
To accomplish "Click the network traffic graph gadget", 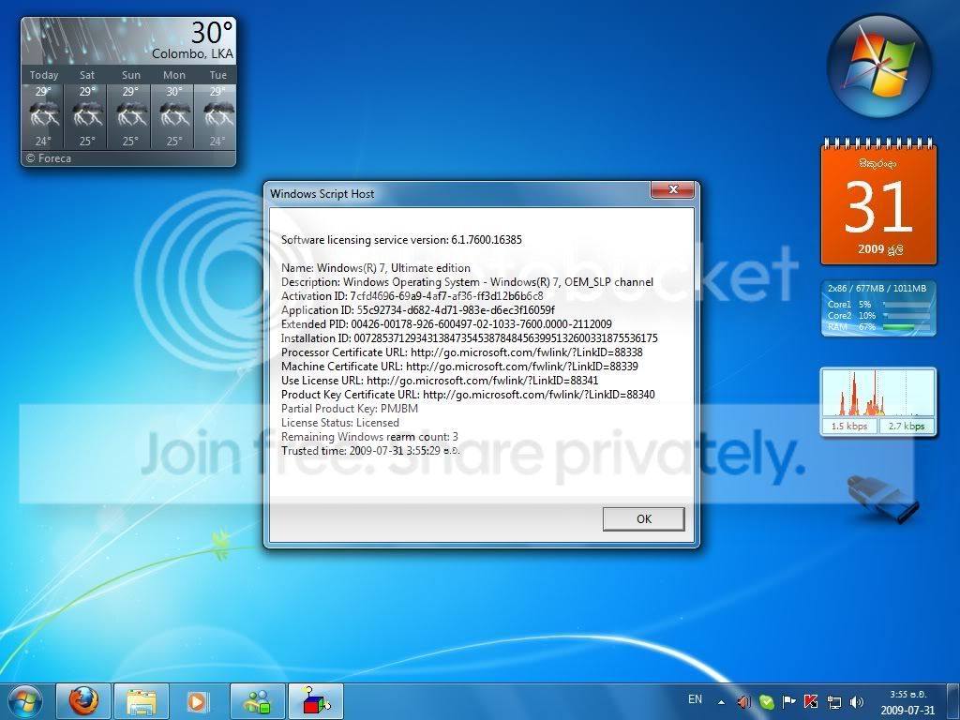I will tap(878, 394).
